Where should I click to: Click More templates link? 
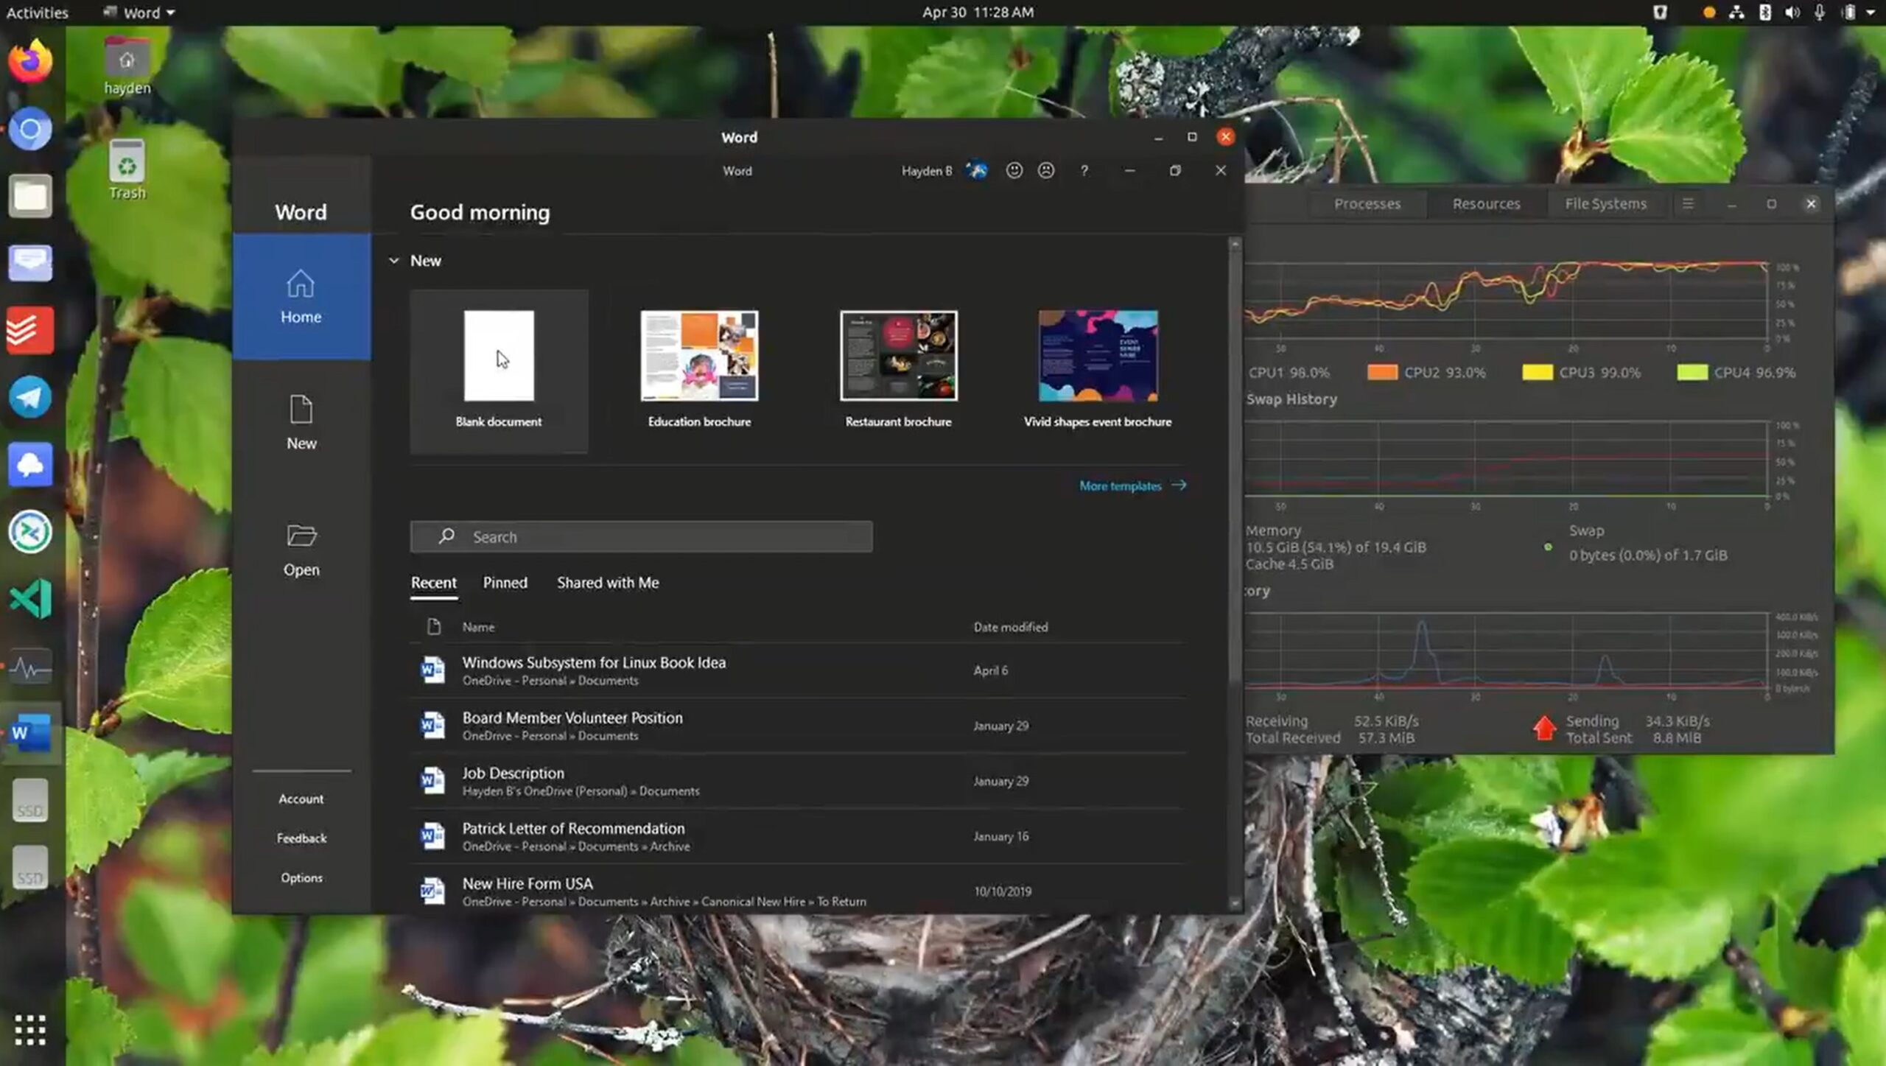pos(1132,485)
